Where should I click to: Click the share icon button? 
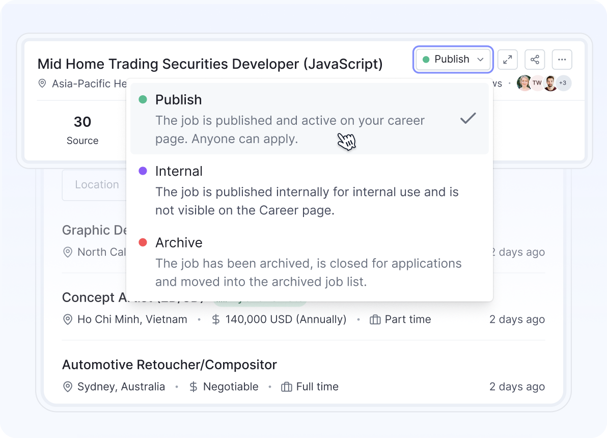[x=535, y=60]
